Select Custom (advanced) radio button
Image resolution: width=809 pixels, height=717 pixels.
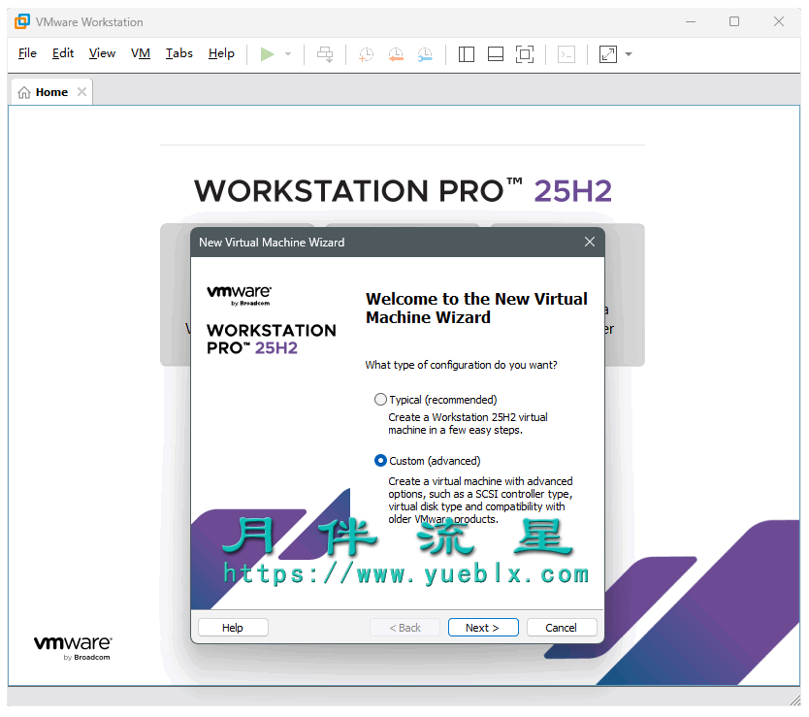click(380, 461)
